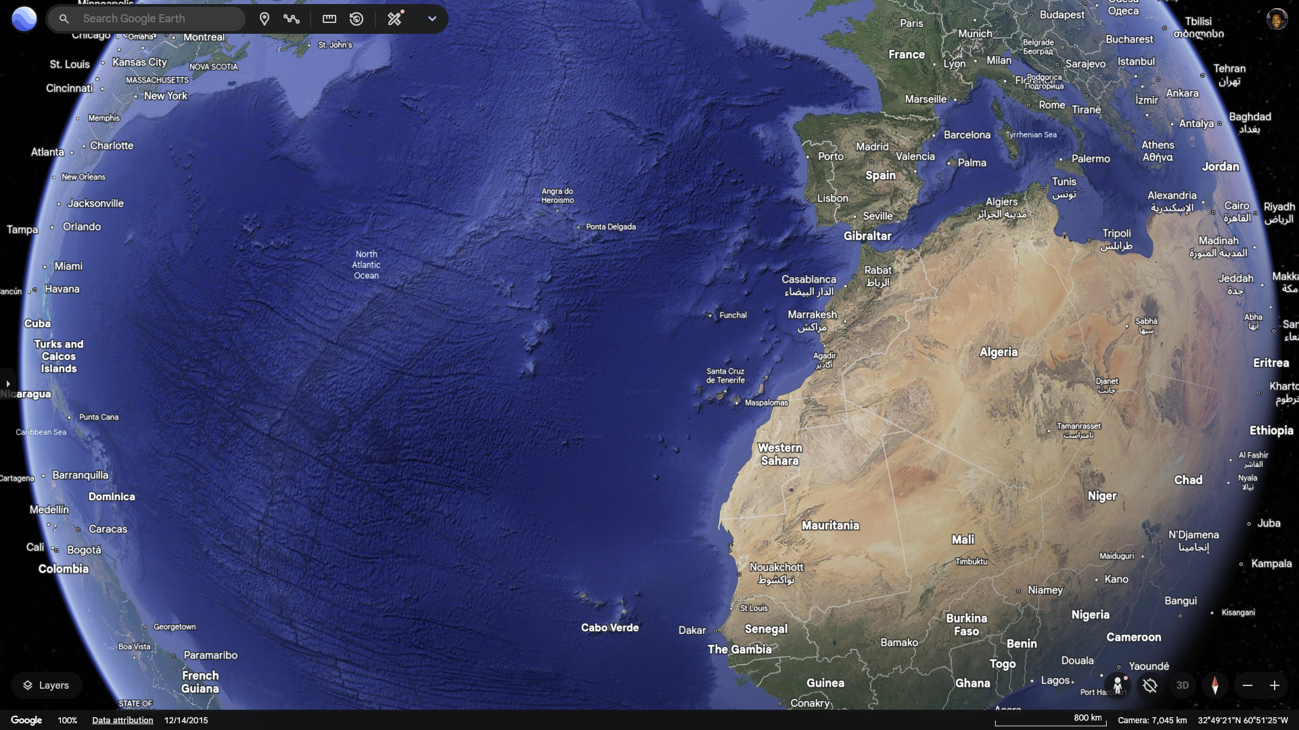Activate the Pegman Street View icon
1299x730 pixels.
click(1118, 685)
